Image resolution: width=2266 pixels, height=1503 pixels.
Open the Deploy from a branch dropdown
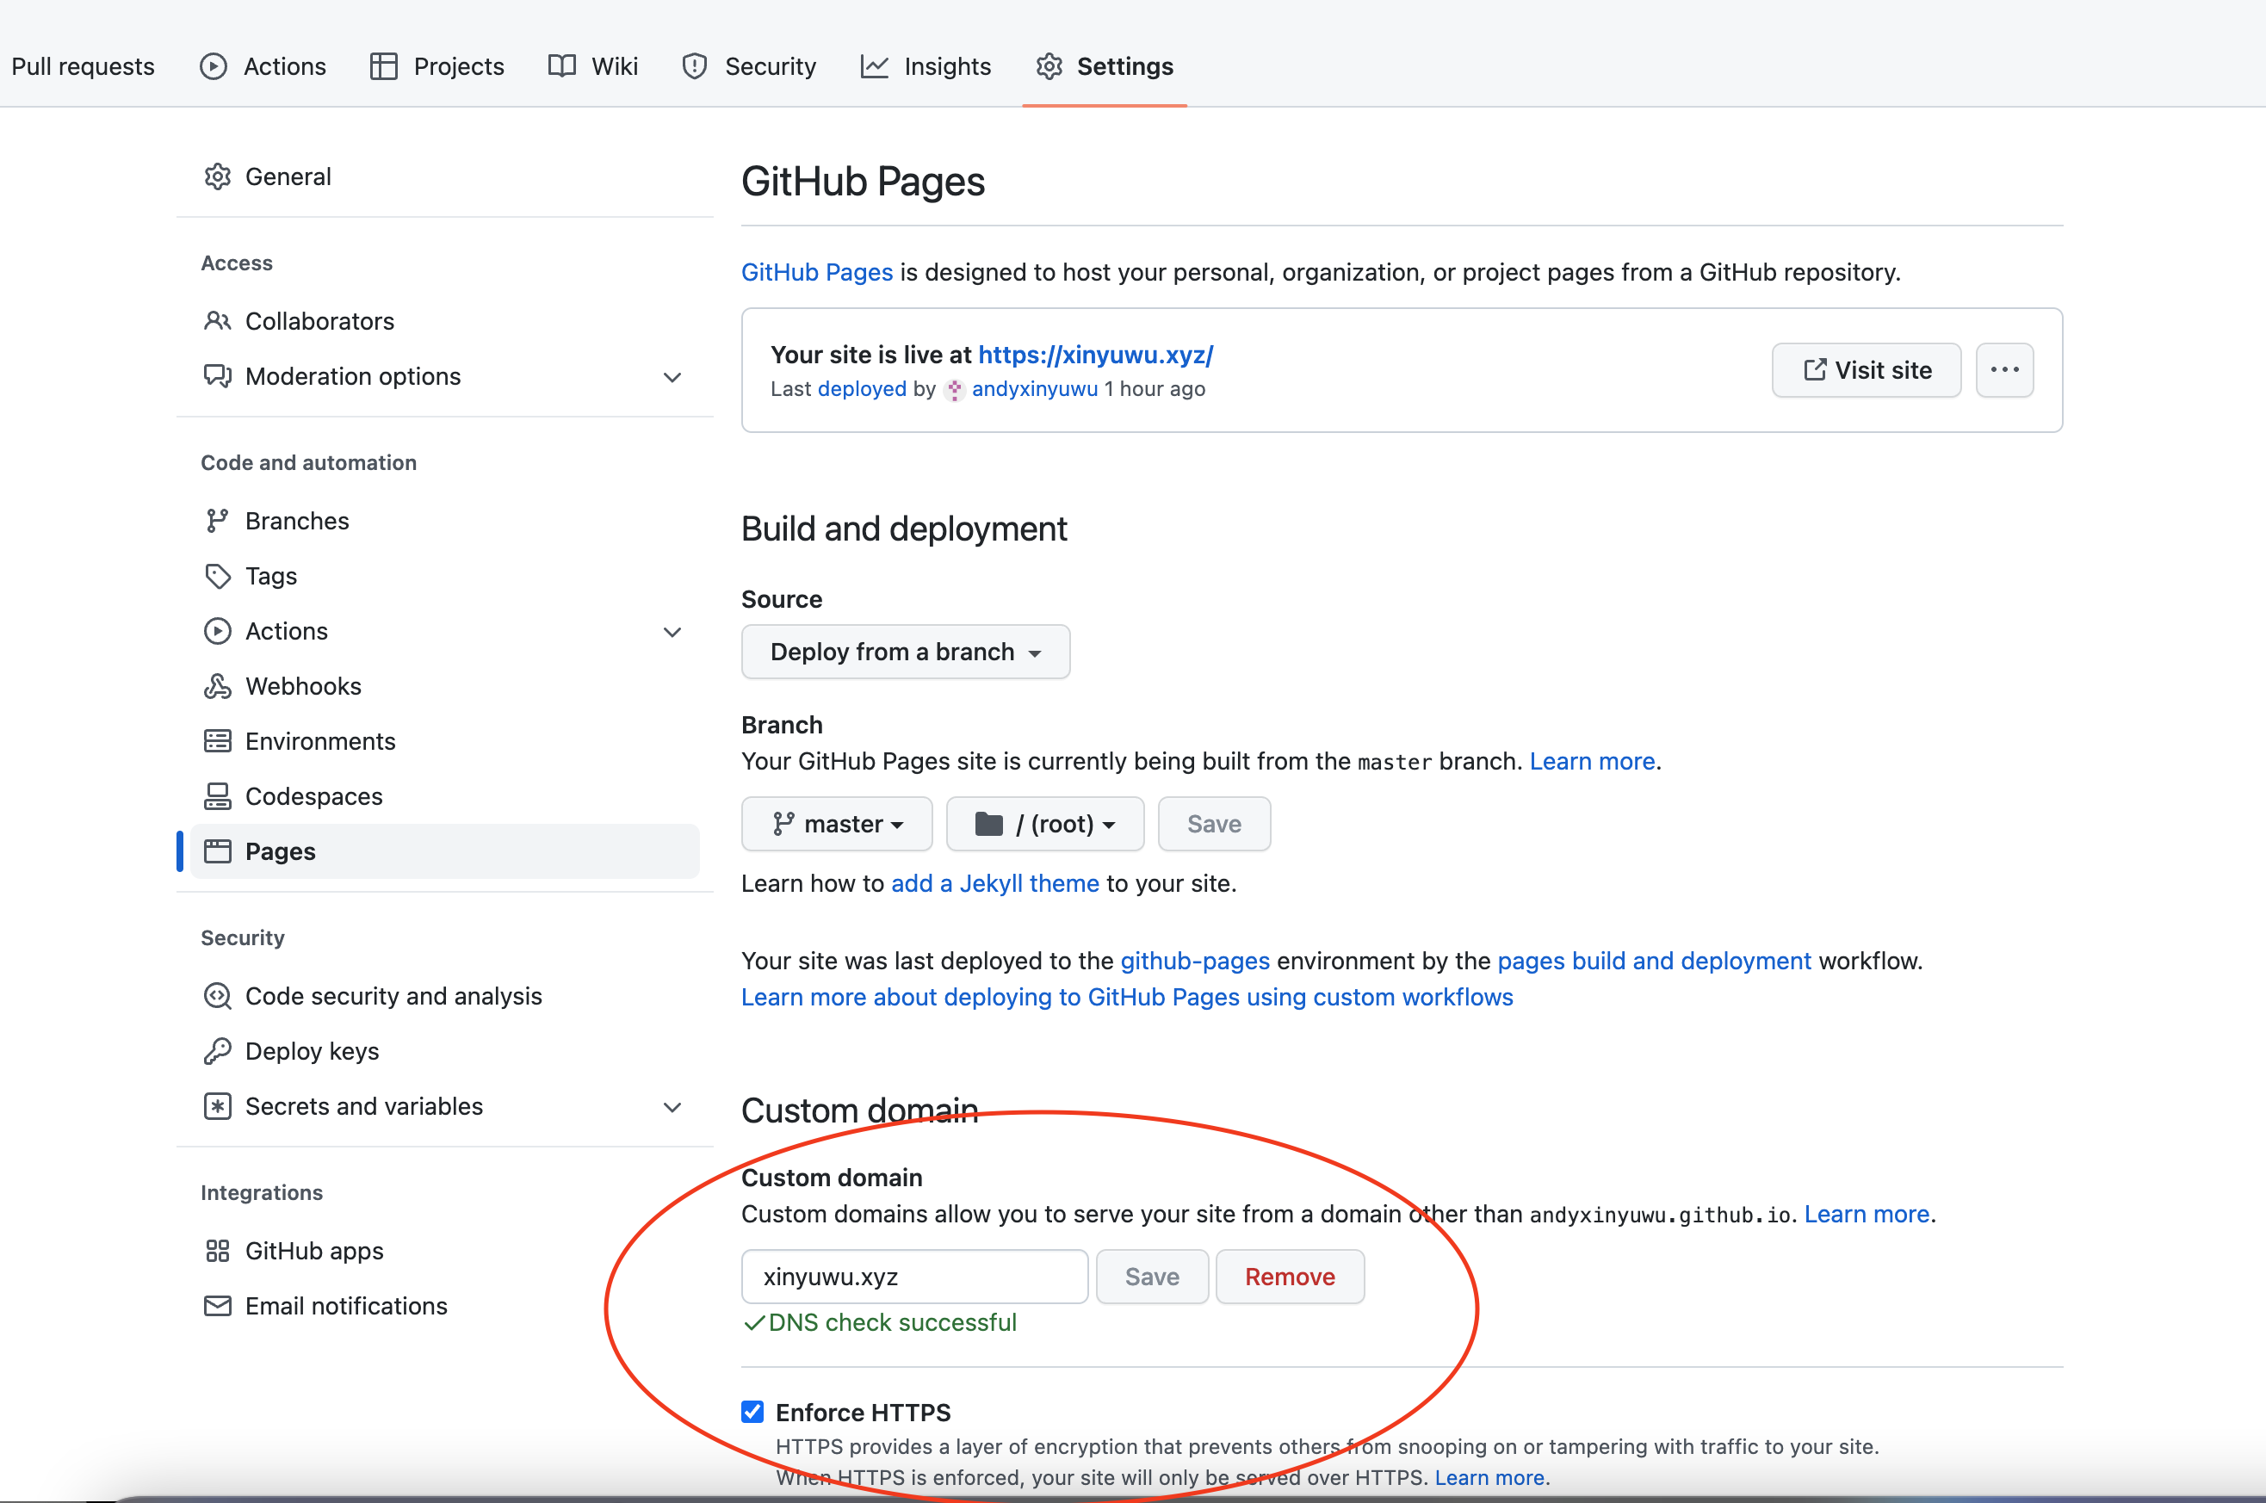(x=904, y=651)
